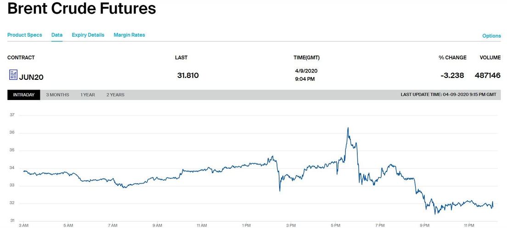Click the 9 PM label on time axis
This screenshot has width=507, height=228.
pos(424,225)
